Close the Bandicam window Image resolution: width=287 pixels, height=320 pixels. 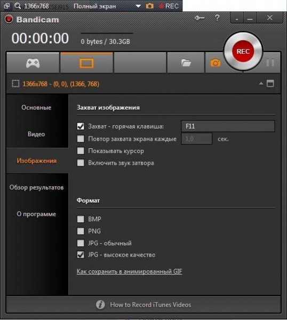point(269,18)
